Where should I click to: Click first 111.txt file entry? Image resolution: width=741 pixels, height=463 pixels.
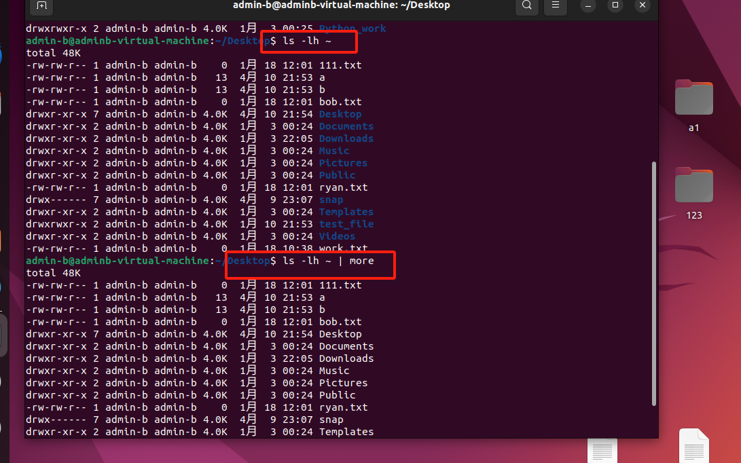(340, 65)
